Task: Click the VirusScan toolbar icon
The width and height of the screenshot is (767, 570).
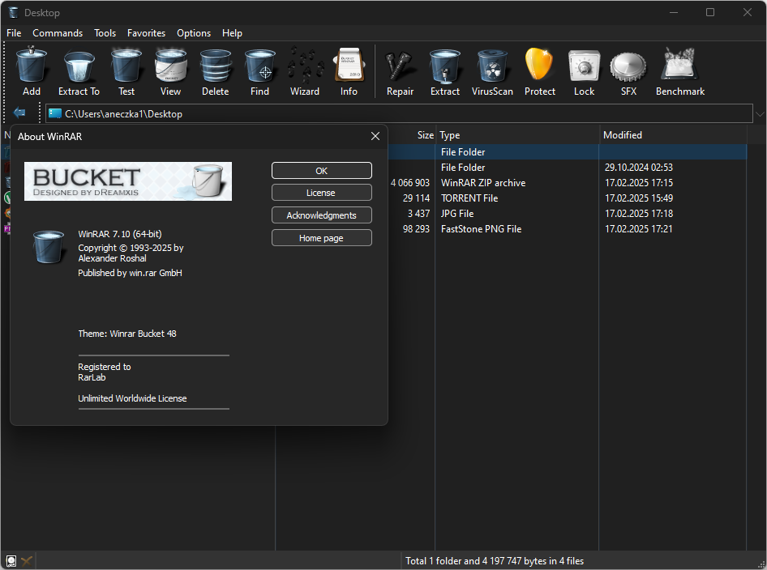Action: (x=492, y=66)
